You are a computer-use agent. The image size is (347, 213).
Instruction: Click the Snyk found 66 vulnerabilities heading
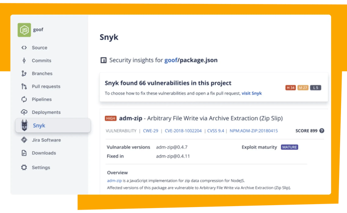[168, 83]
